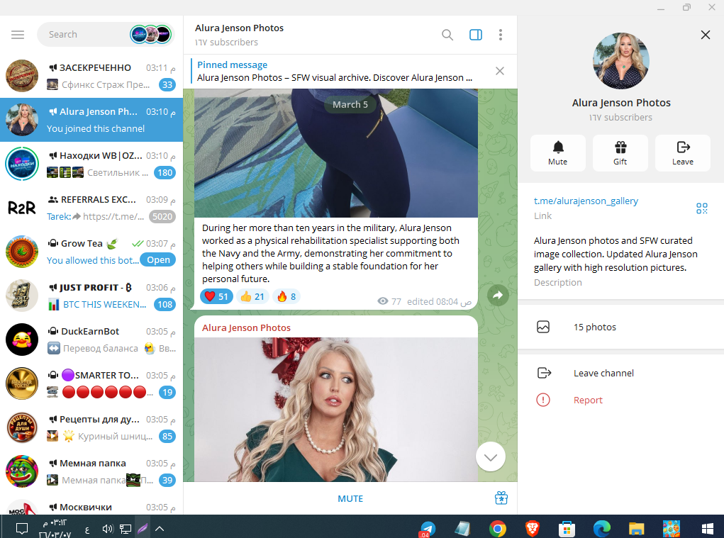This screenshot has width=724, height=538.
Task: Open 15 photos shared media
Action: pos(620,327)
